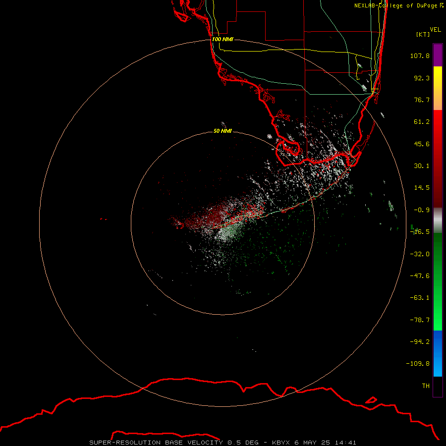Click the 76.7 velocity legend value
The image size is (446, 446).
[x=422, y=100]
